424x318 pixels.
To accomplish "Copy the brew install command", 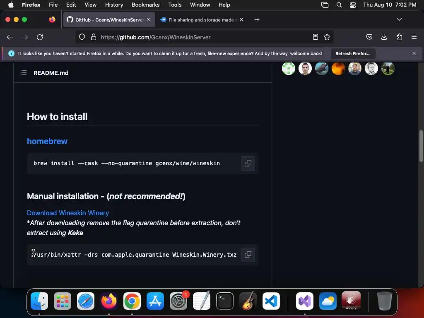I will tap(248, 163).
